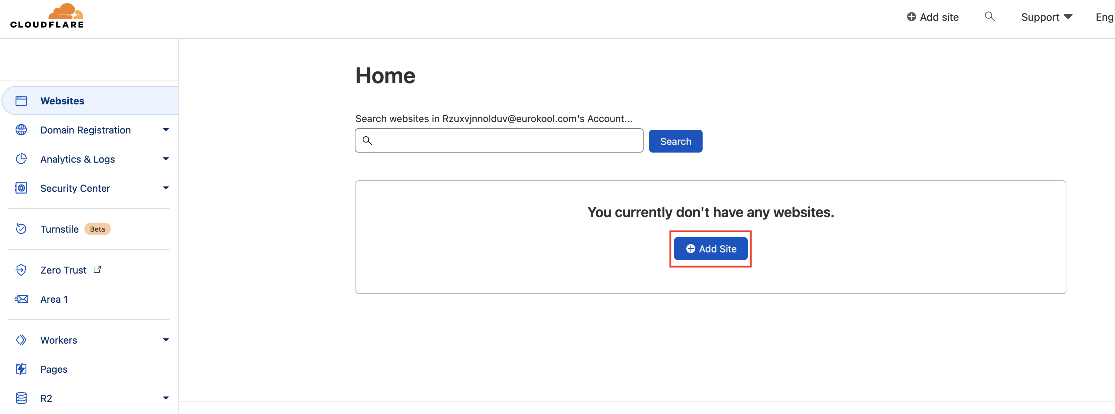Viewport: 1115px width, 414px height.
Task: Expand the Workers section arrow
Action: (166, 340)
